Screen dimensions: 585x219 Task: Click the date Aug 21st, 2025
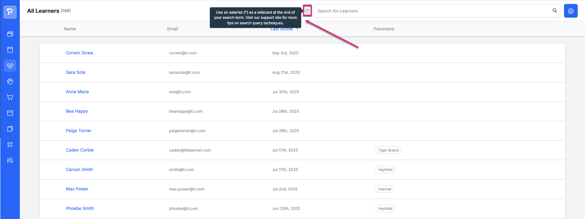[286, 72]
